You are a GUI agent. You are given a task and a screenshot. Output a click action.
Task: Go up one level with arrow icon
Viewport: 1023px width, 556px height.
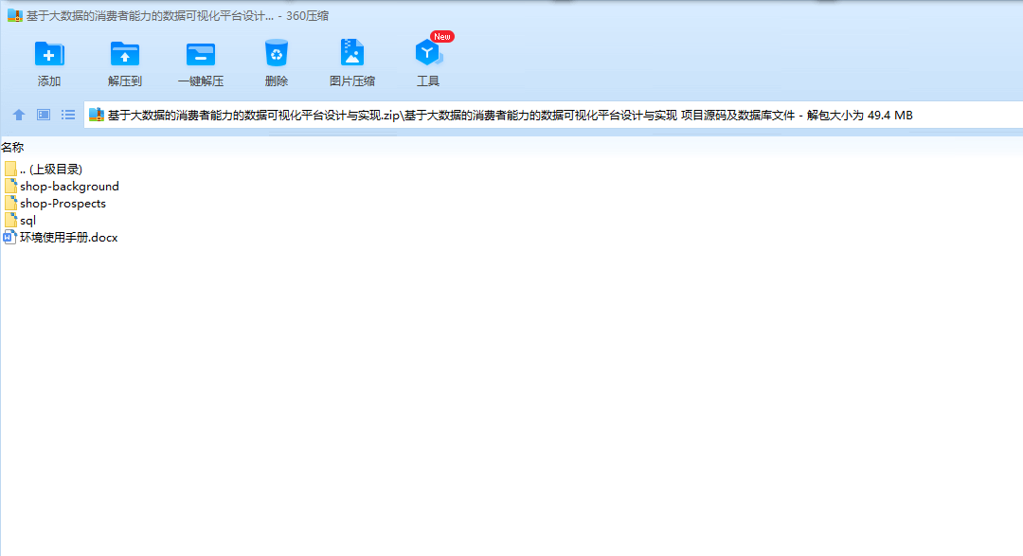19,115
